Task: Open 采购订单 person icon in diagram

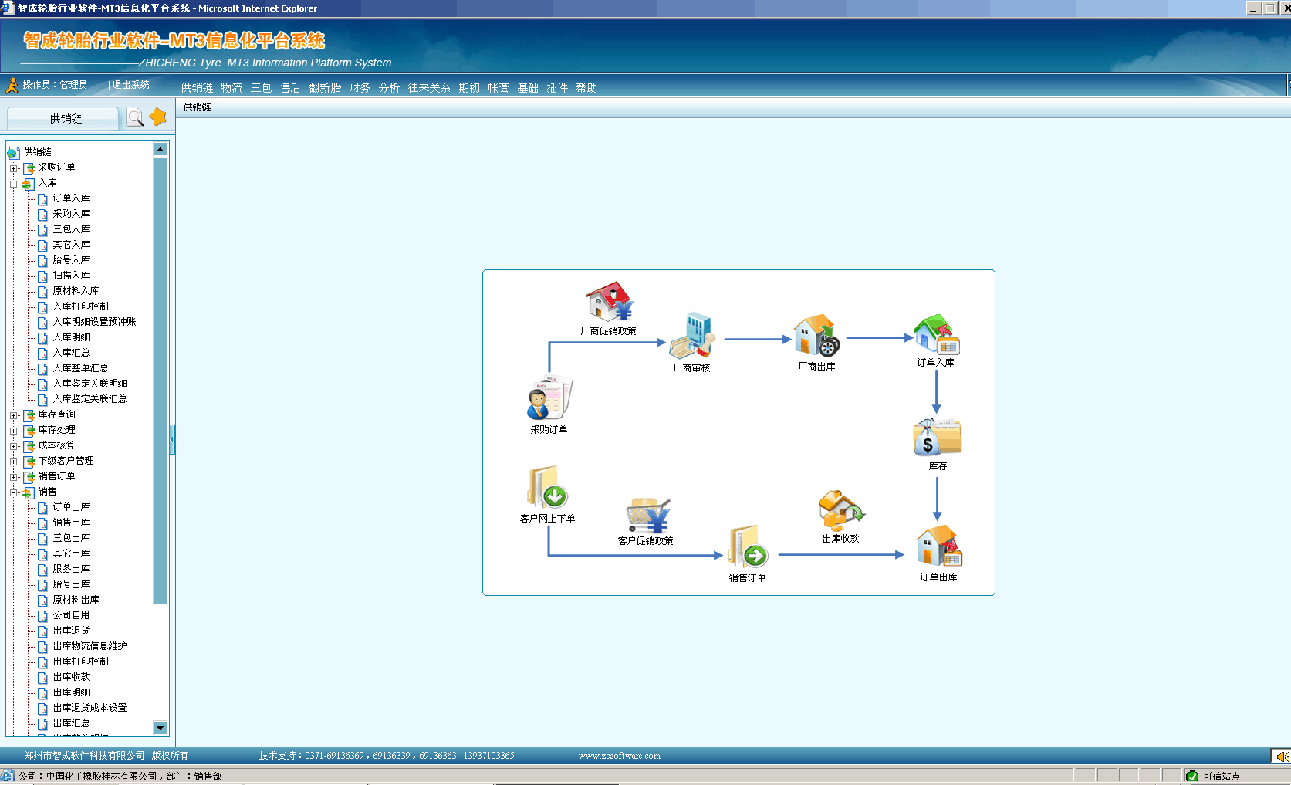Action: tap(549, 398)
